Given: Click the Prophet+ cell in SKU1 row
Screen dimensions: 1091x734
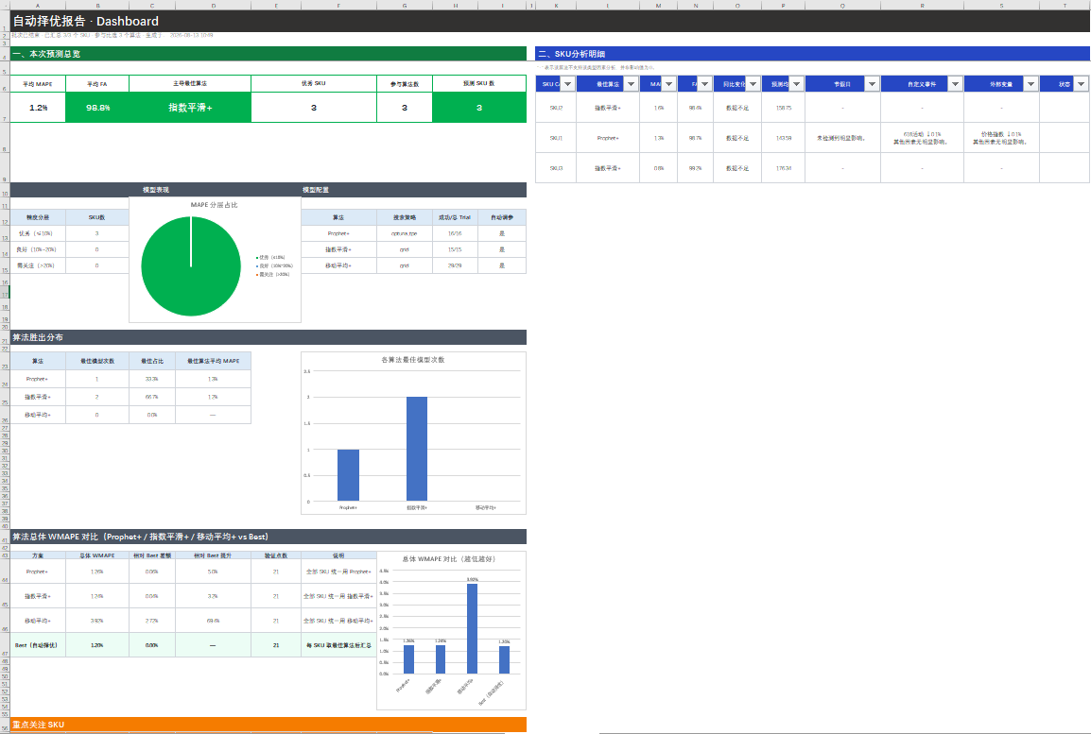Looking at the screenshot, I should 608,138.
